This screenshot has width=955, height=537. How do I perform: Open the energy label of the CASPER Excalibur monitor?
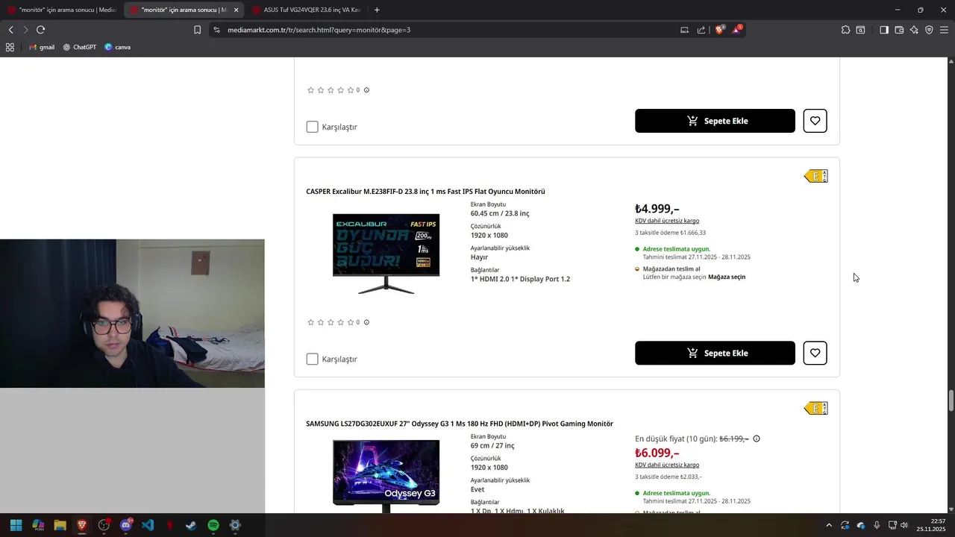click(815, 176)
